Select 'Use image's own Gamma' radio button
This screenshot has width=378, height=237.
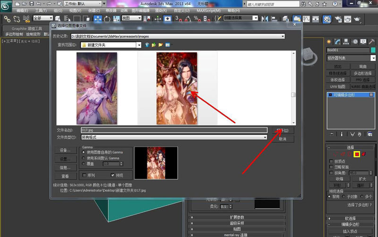tap(84, 152)
